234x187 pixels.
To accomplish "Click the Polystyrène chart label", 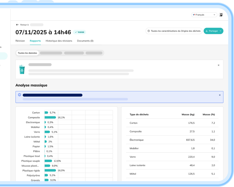I will 33,176.
